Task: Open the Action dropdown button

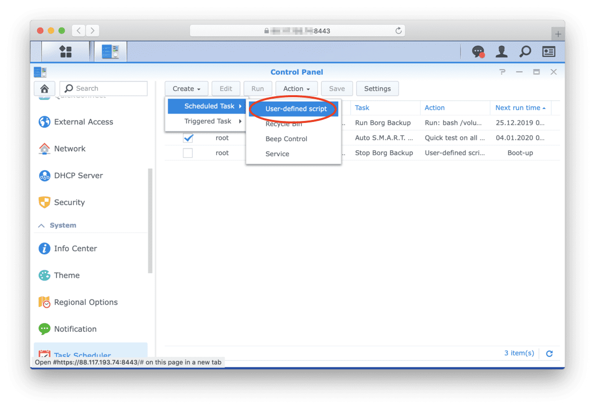Action: [297, 89]
